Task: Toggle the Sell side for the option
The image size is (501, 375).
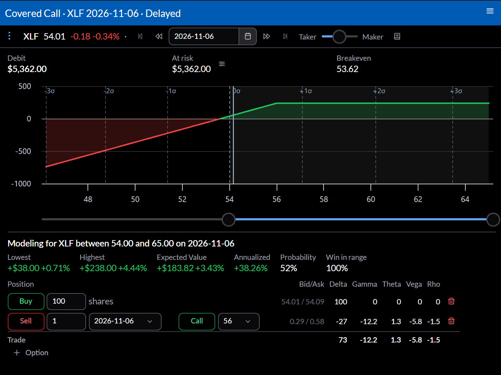Action: tap(26, 321)
